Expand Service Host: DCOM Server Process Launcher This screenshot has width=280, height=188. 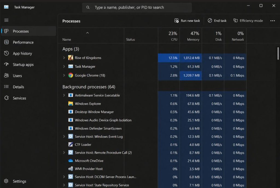pos(64,177)
